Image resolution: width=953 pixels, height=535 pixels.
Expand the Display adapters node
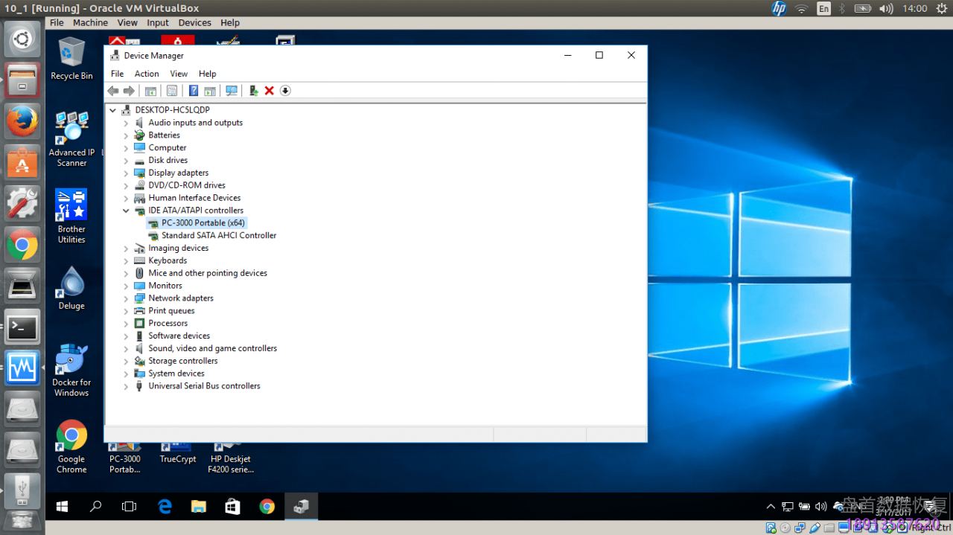(x=126, y=173)
